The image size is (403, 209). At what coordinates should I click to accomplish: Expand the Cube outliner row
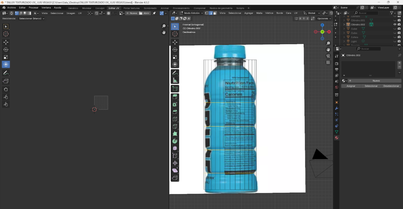pyautogui.click(x=344, y=29)
